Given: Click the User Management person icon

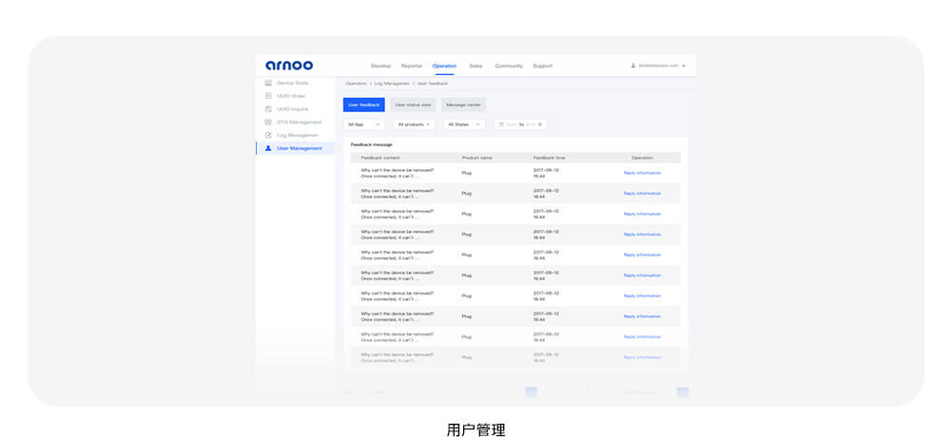Looking at the screenshot, I should click(x=268, y=148).
